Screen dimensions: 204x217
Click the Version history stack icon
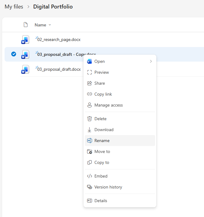pyautogui.click(x=90, y=187)
